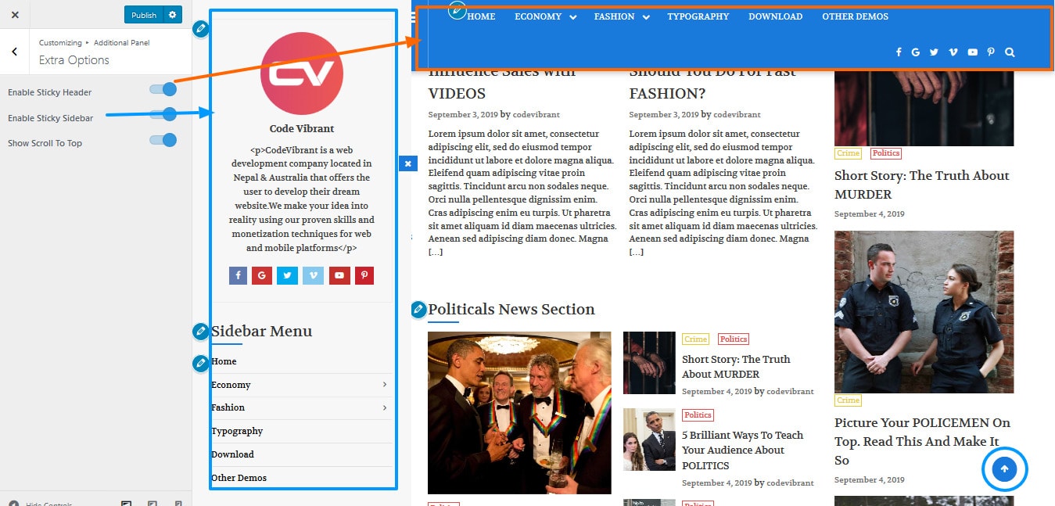Open the Fashion dropdown in top navigation
1055x506 pixels.
(x=621, y=16)
